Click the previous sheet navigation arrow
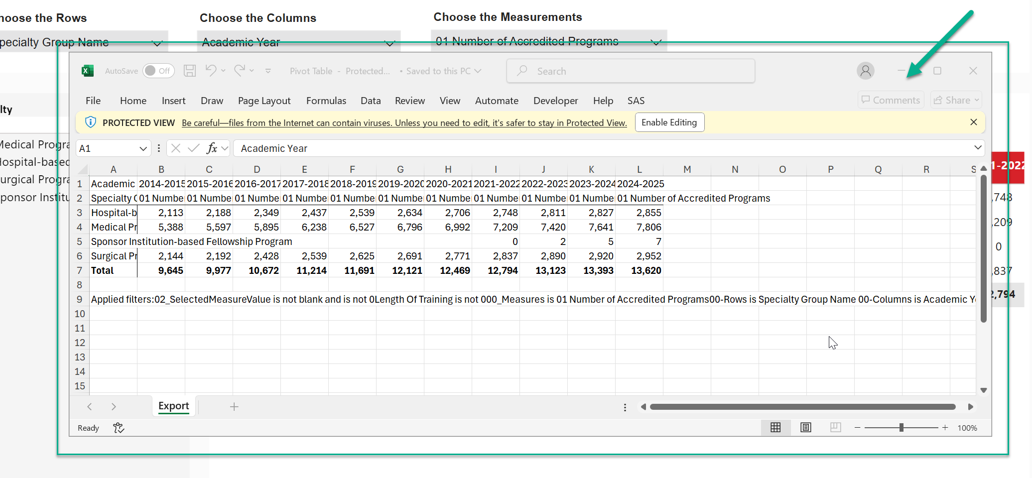Viewport: 1032px width, 478px height. click(90, 407)
